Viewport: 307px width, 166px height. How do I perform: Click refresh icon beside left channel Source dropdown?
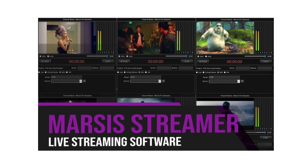pyautogui.click(x=84, y=81)
